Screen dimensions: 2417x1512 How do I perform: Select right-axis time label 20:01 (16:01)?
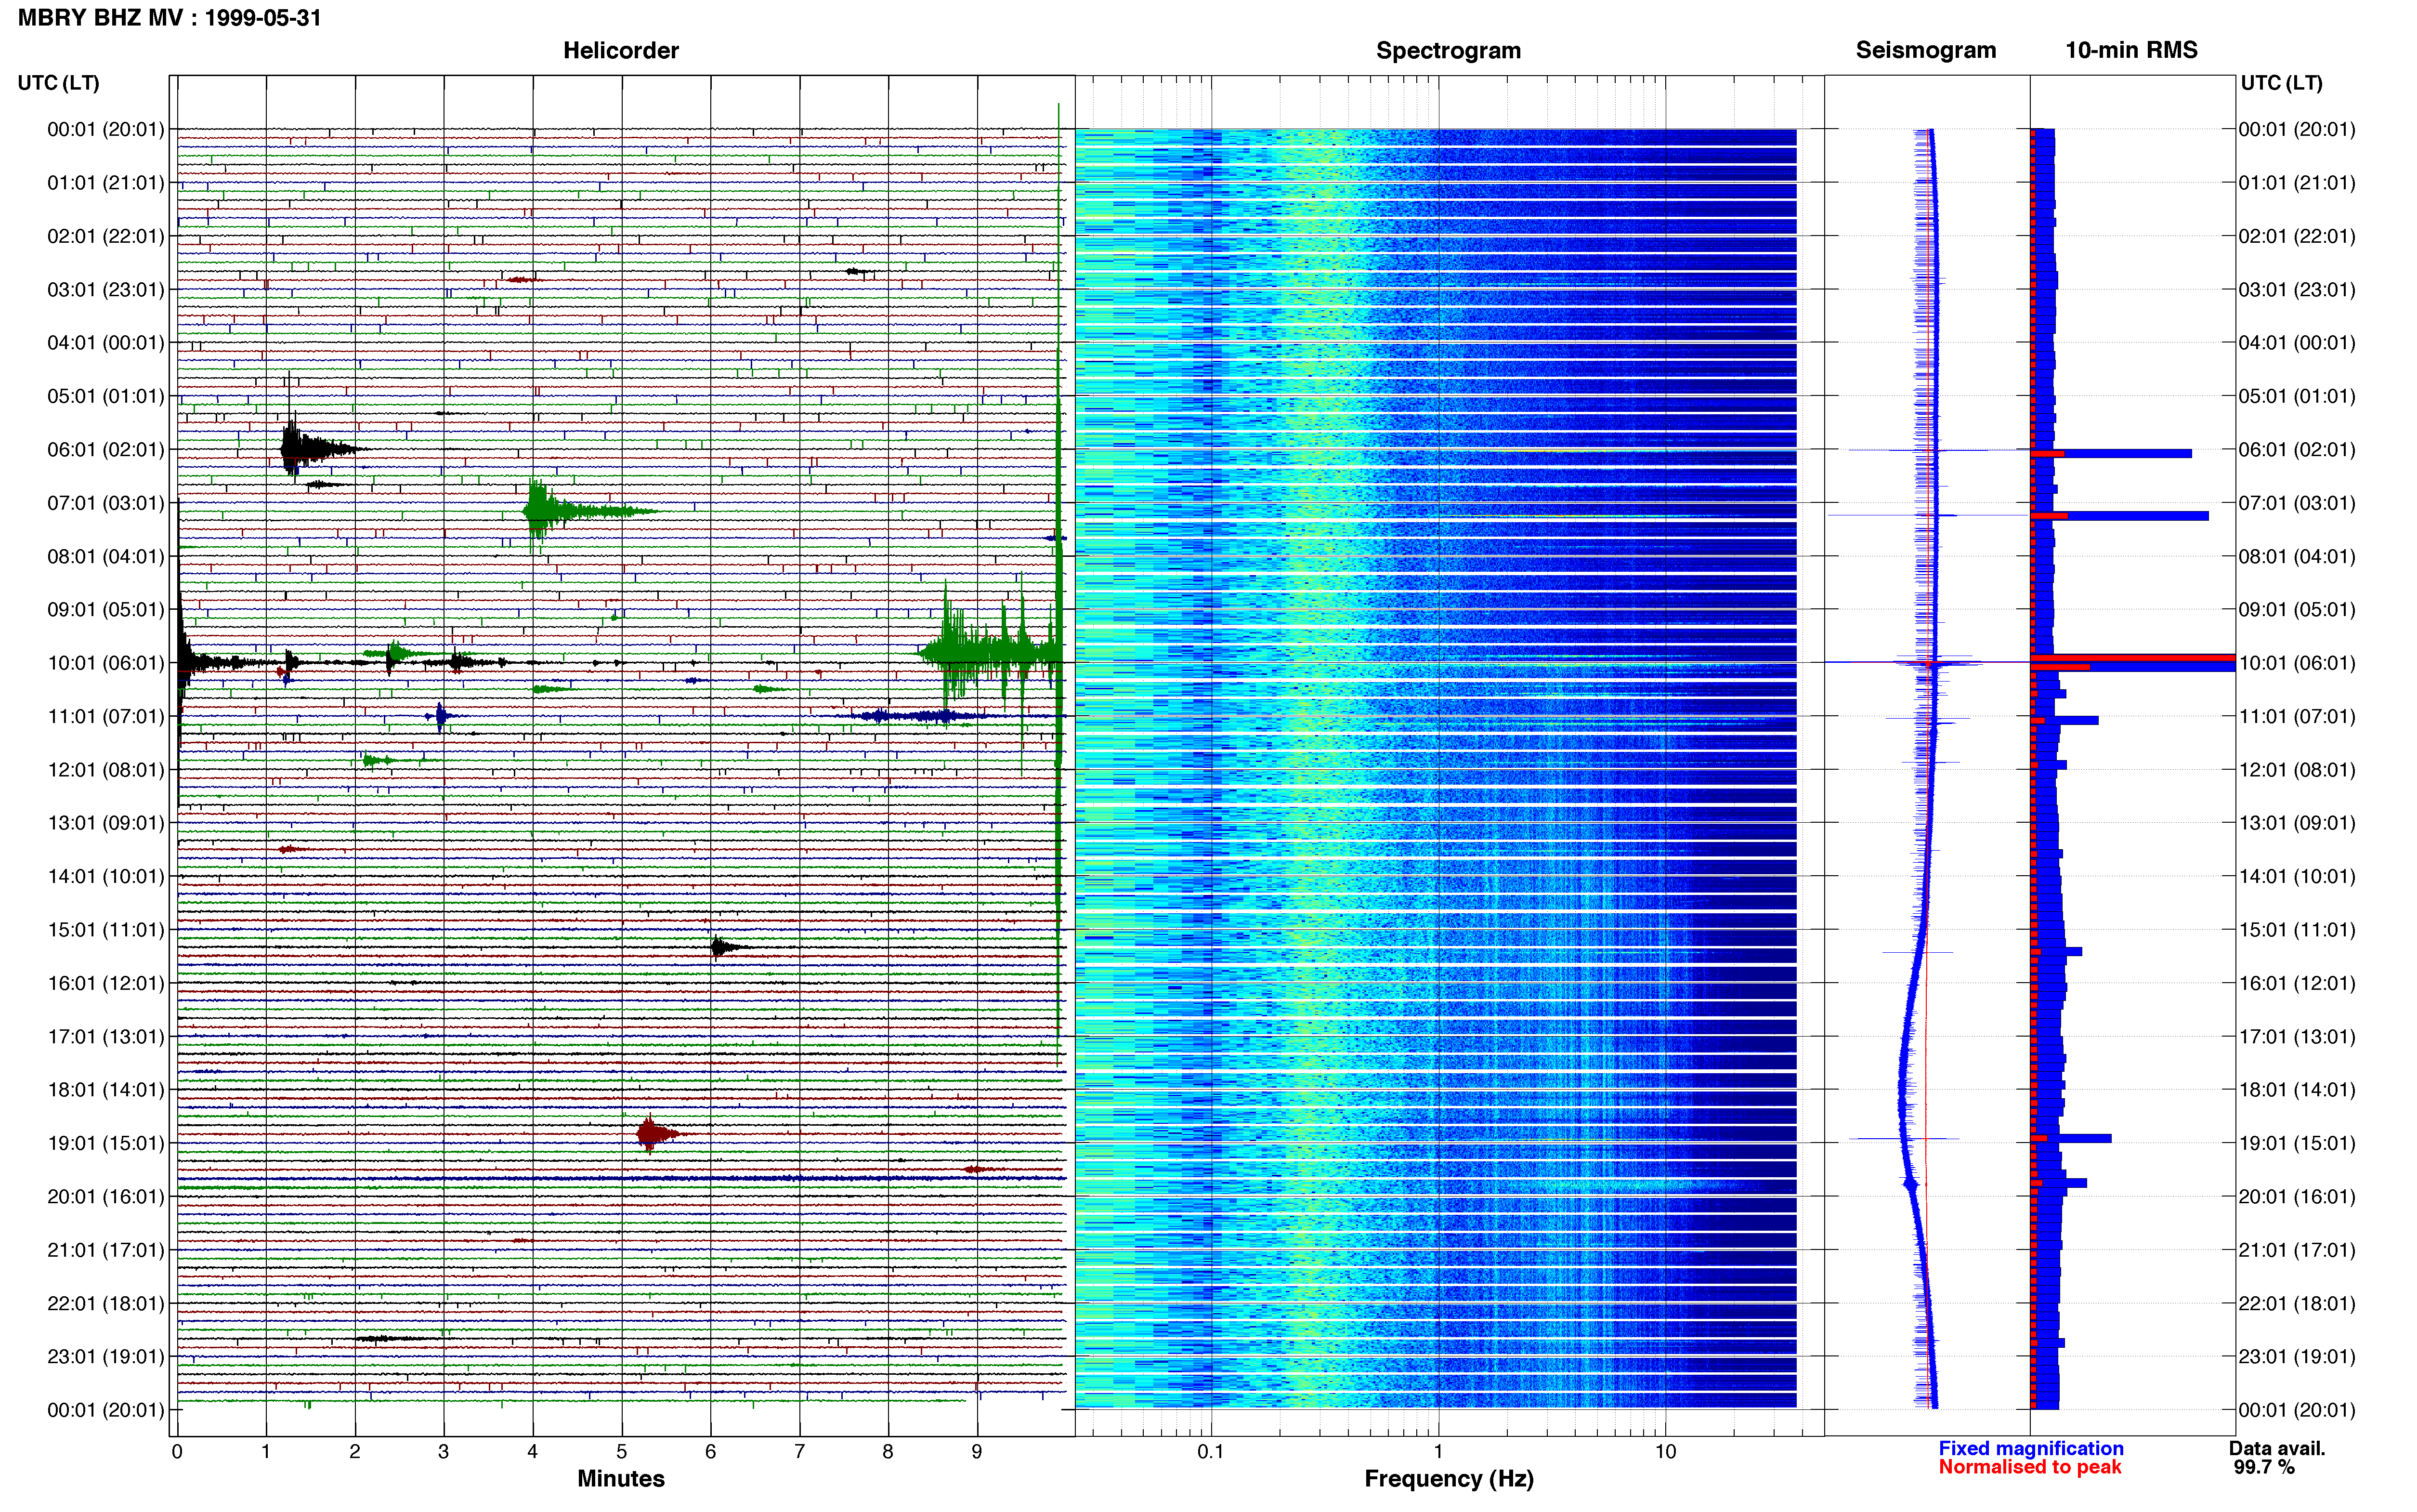[2297, 1197]
